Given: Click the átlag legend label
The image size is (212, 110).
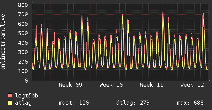Looking at the screenshot, I should (x=23, y=103).
